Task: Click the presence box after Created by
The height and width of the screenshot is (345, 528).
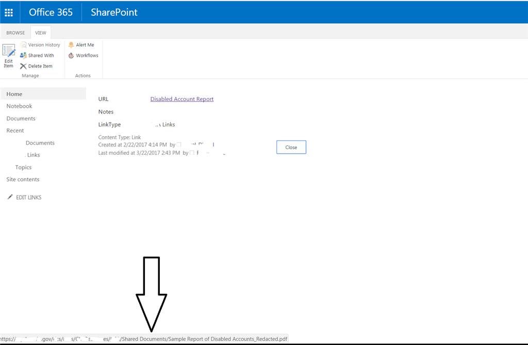Action: coord(179,144)
